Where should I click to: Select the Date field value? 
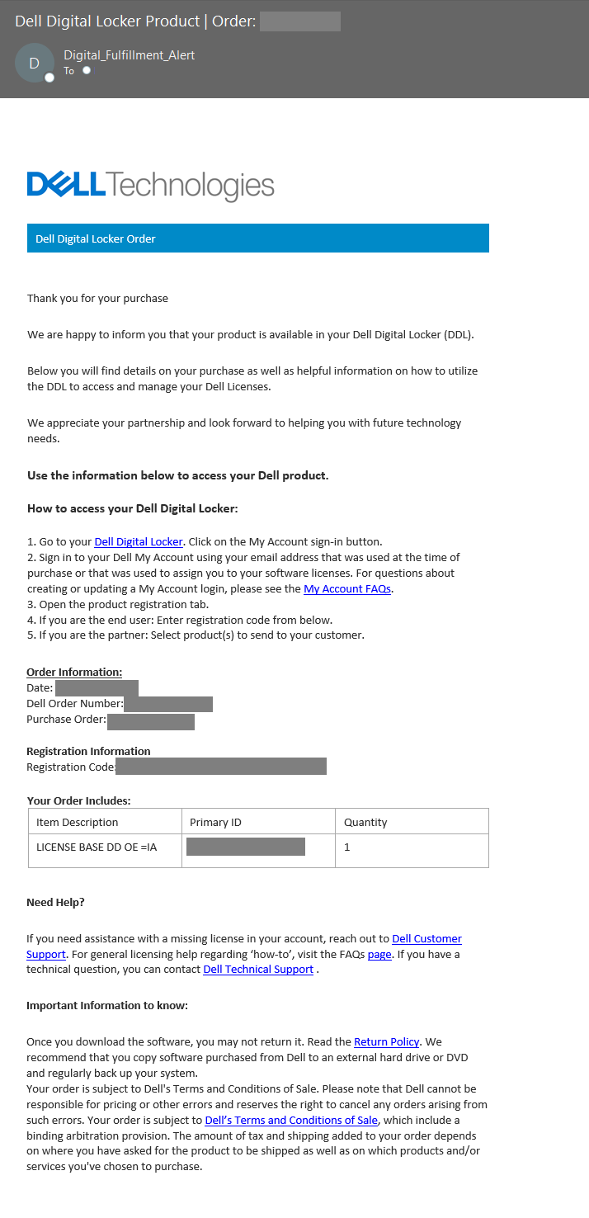point(97,687)
